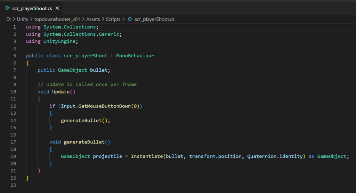Select the scr_playerShoot.cs tab label

click(x=32, y=8)
